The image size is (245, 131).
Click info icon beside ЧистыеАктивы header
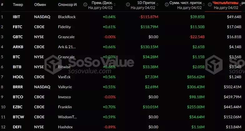[x=209, y=4]
